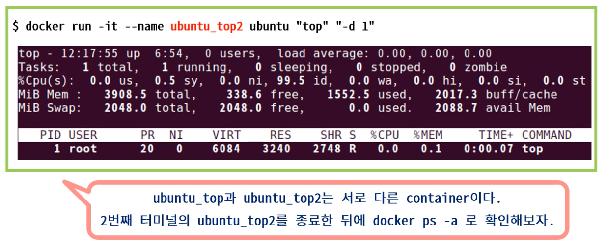Click the '2748' SHR value
607x250 pixels.
tap(327, 149)
